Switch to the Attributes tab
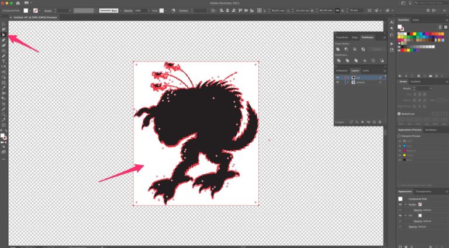 431,130
